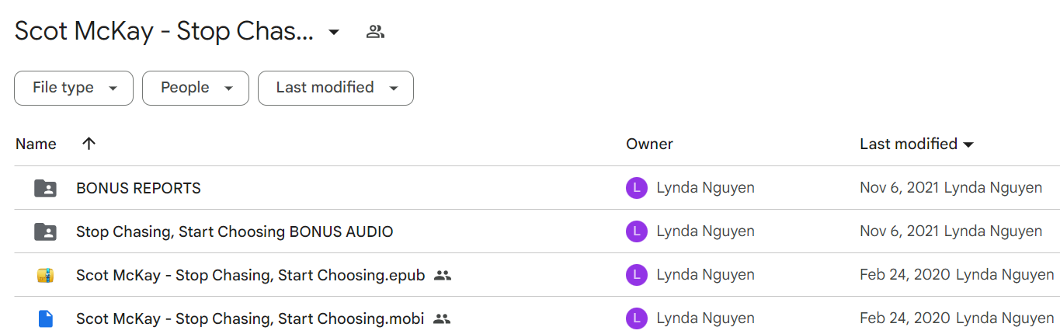Open the BONUS REPORTS folder
The width and height of the screenshot is (1060, 334).
point(138,188)
